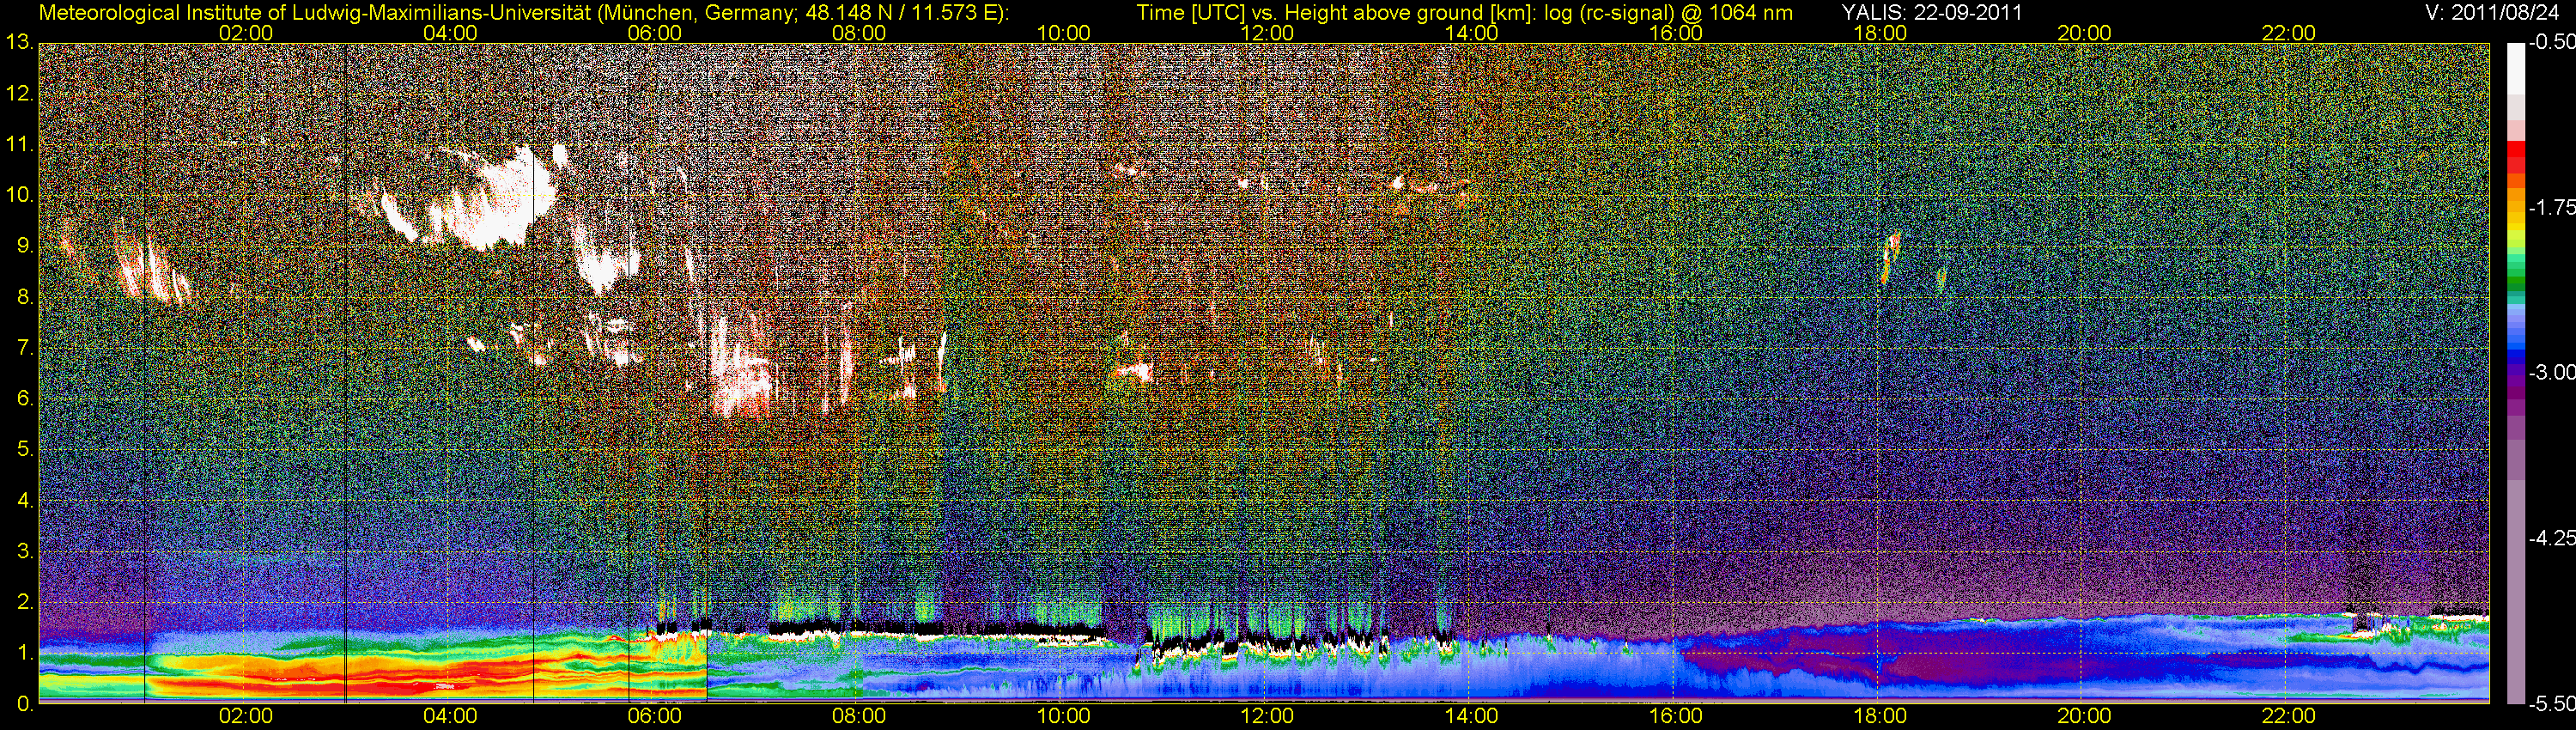Click the 16:00 label on the top time axis
The height and width of the screenshot is (730, 2576).
(x=1676, y=33)
